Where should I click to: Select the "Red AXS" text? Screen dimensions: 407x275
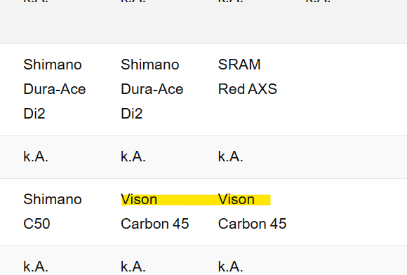coord(248,89)
